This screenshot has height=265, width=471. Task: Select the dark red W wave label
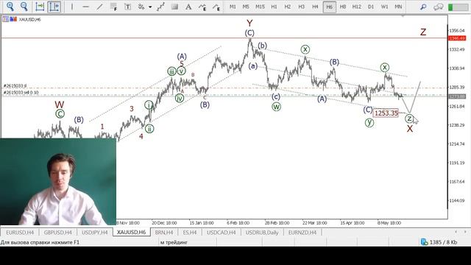click(x=59, y=105)
